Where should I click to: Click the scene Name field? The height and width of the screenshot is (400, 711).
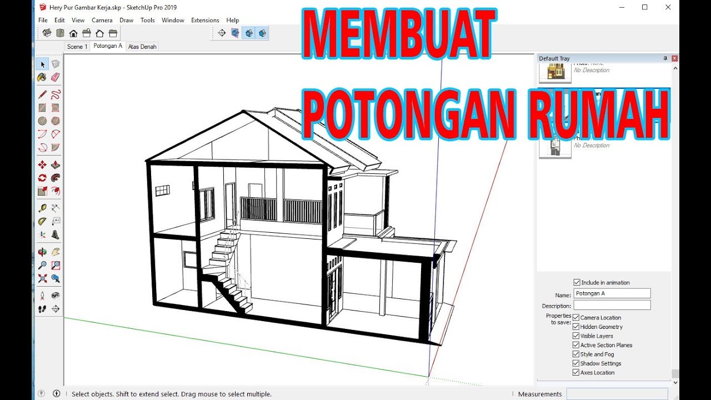pyautogui.click(x=612, y=293)
